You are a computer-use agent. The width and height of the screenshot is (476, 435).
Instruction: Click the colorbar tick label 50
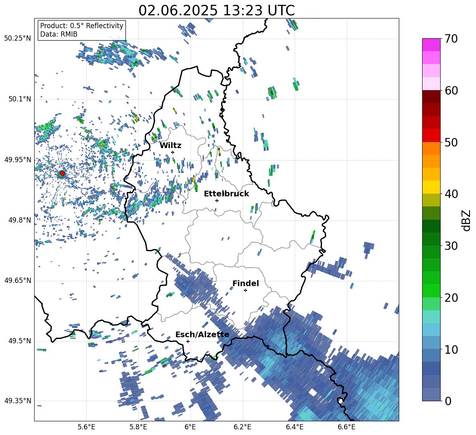pos(451,142)
